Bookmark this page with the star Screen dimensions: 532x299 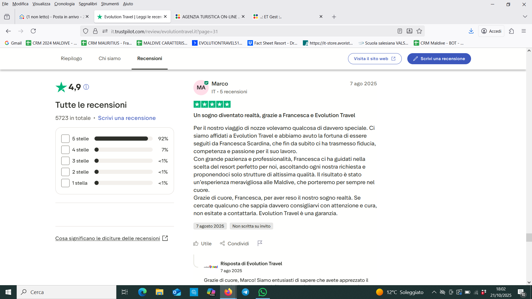point(419,31)
